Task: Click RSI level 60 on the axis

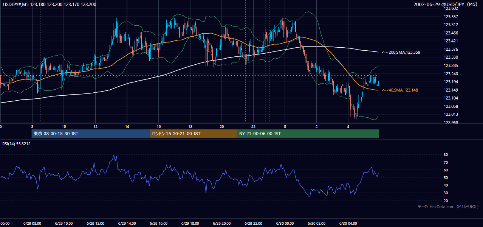Action: pyautogui.click(x=446, y=170)
